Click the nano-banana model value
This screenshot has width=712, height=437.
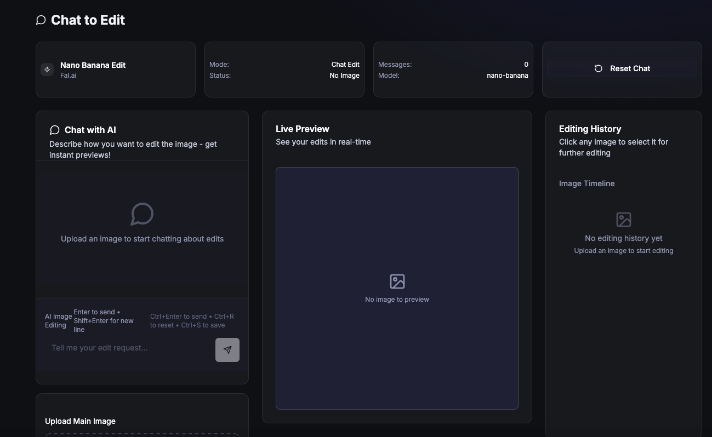[x=507, y=75]
